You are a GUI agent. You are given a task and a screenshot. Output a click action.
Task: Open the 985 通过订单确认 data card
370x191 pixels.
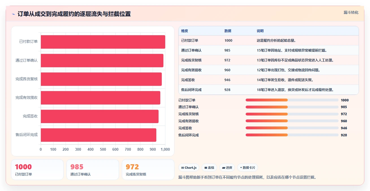[x=93, y=170]
